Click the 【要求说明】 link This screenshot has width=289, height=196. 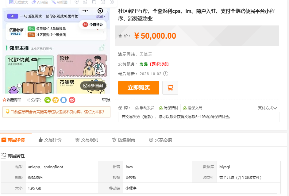(159, 64)
